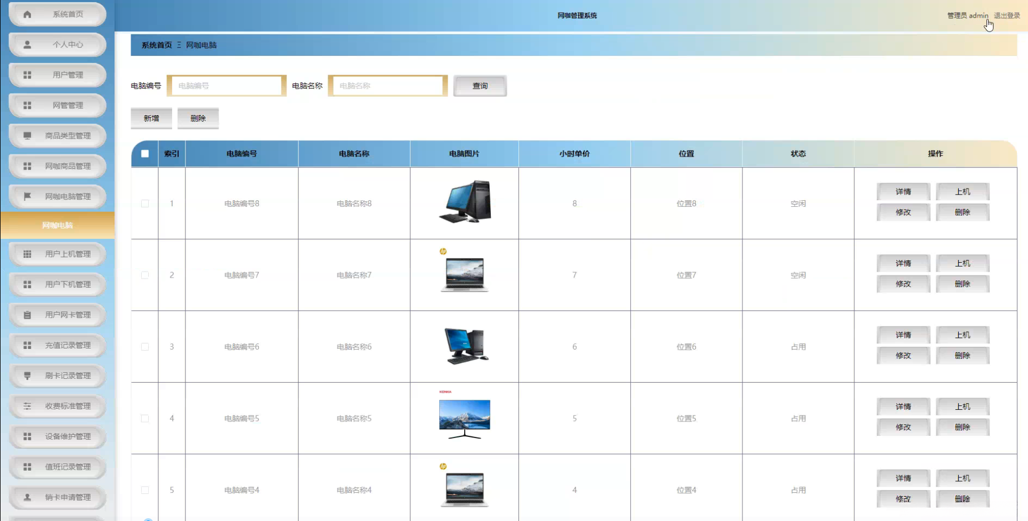Image resolution: width=1028 pixels, height=521 pixels.
Task: Select the highlighted 网咖电脑 submenu item
Action: 58,225
